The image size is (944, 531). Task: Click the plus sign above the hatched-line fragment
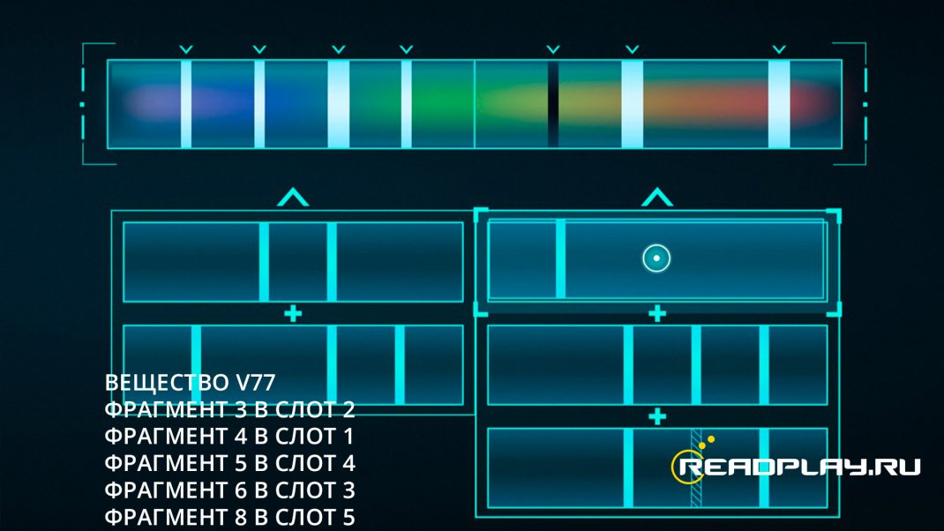tap(657, 416)
